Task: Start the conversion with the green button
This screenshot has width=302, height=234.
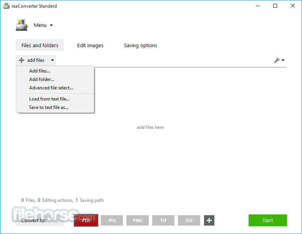Action: click(268, 220)
